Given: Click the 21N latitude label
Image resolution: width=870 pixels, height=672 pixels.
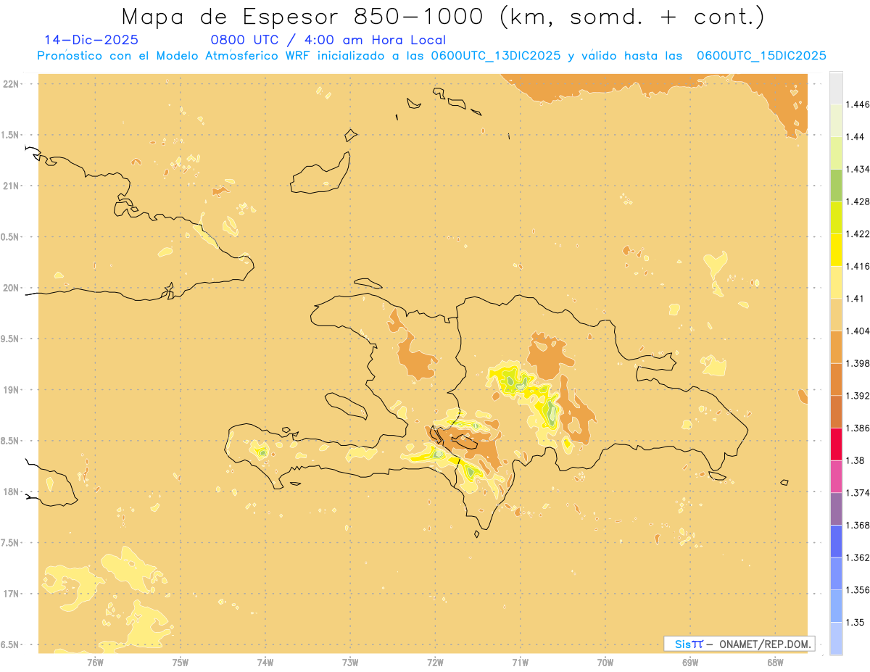Looking at the screenshot, I should click(x=11, y=186).
